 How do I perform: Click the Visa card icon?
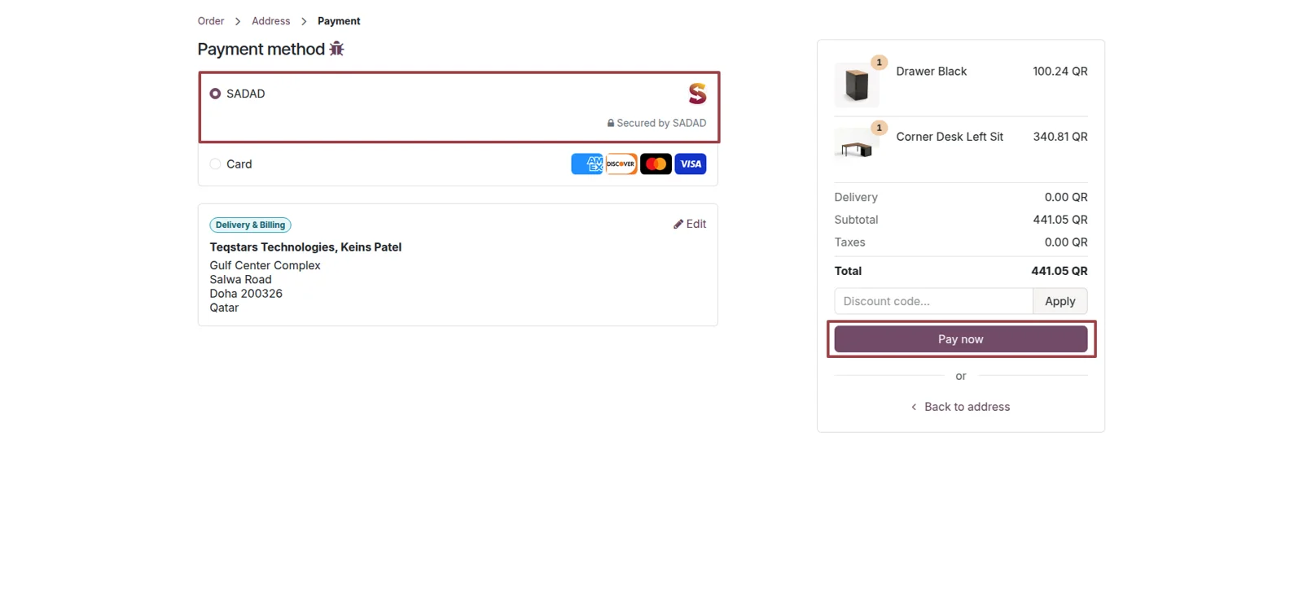[691, 164]
